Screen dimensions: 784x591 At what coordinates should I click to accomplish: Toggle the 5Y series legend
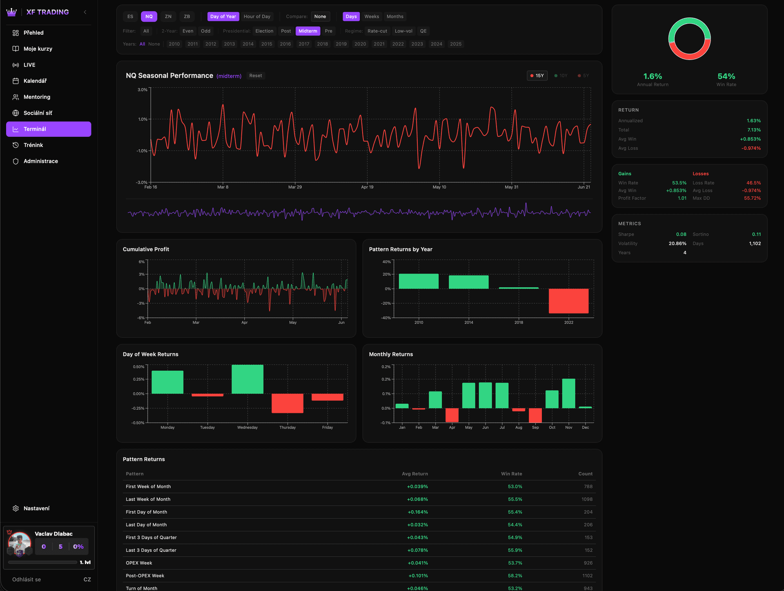[583, 76]
